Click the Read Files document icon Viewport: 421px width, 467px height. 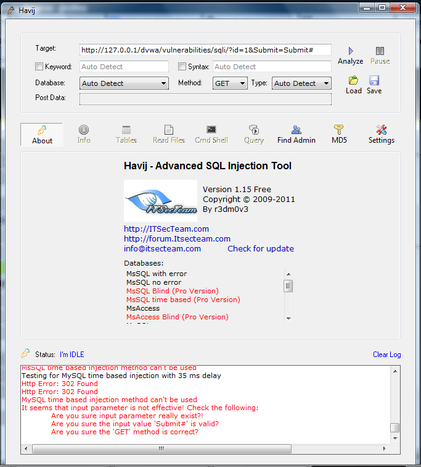(169, 130)
